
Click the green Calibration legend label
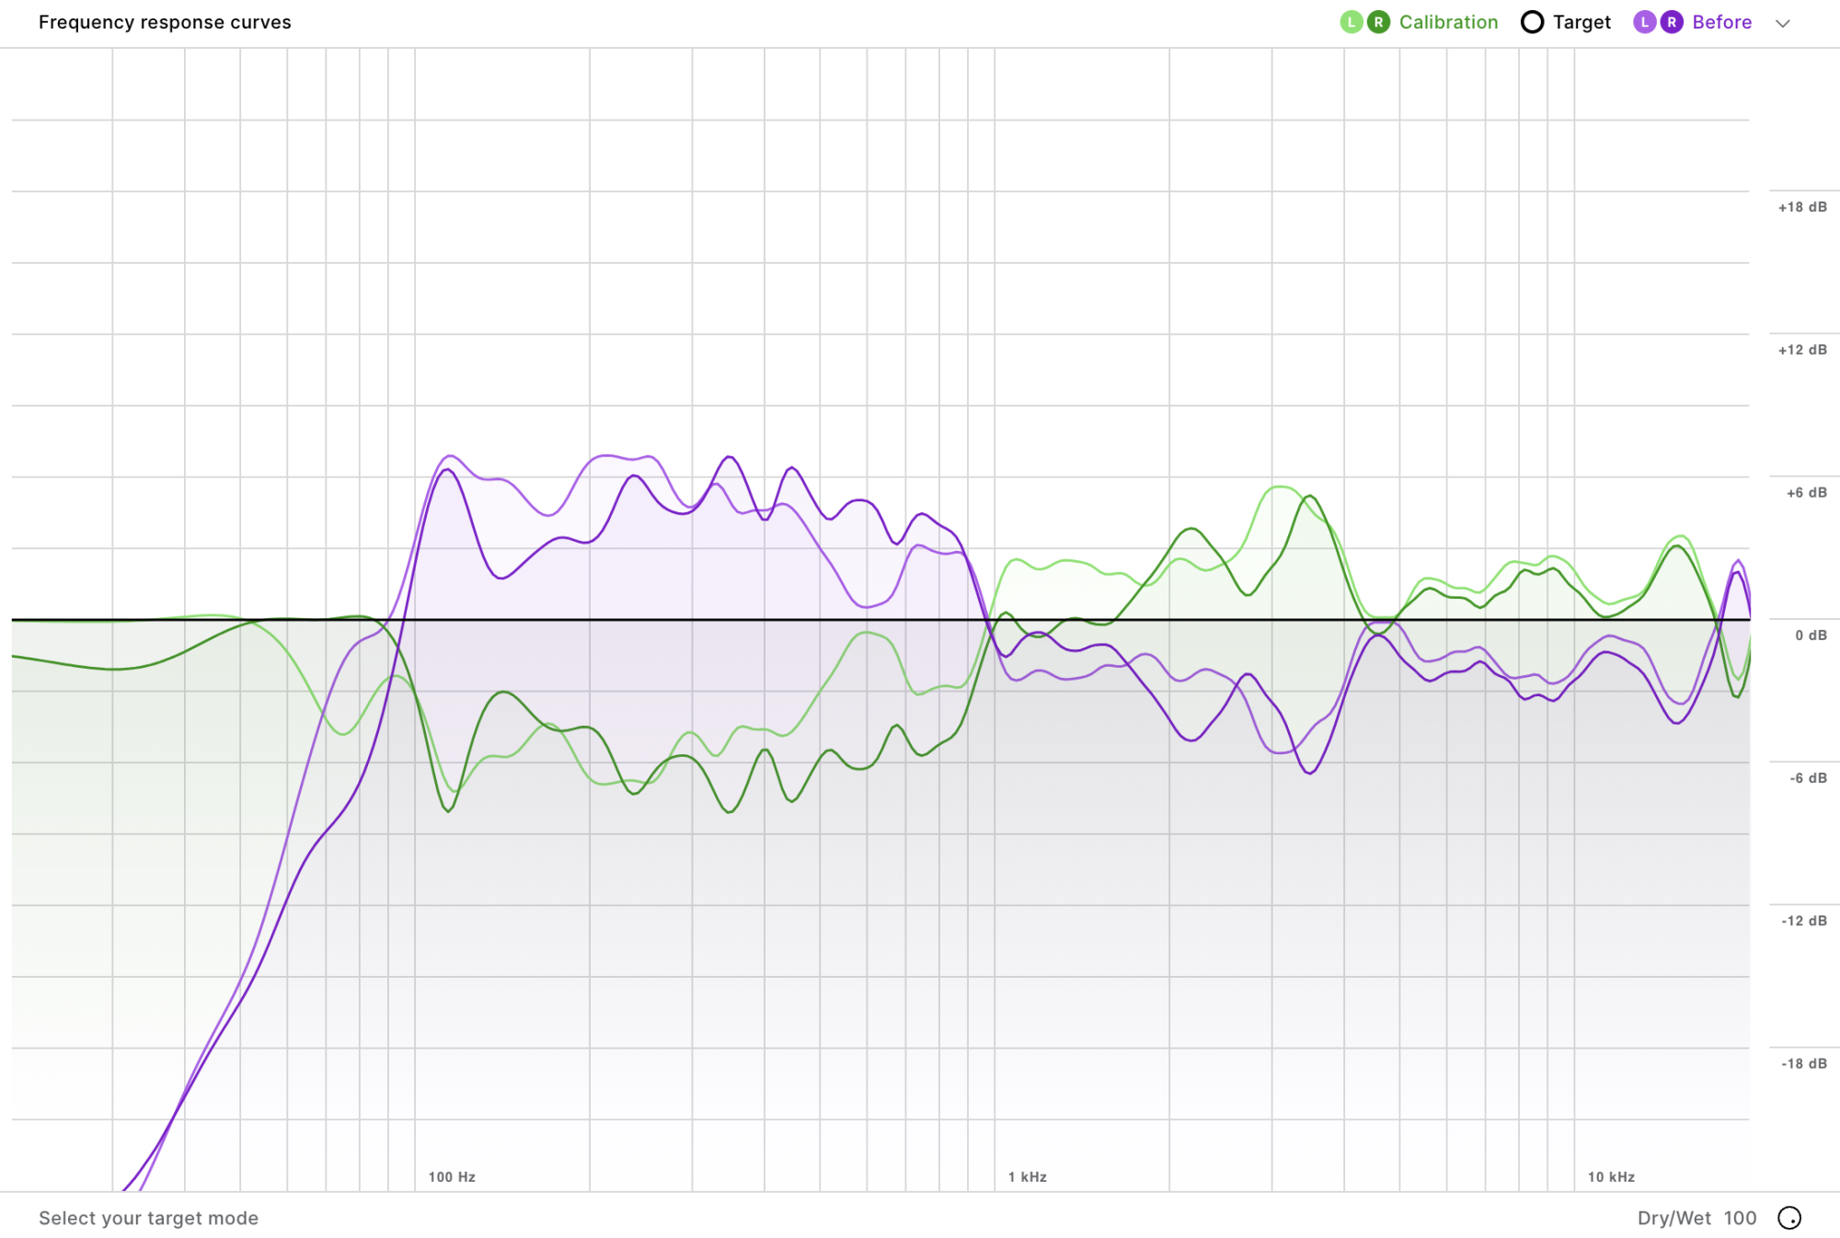[1448, 22]
